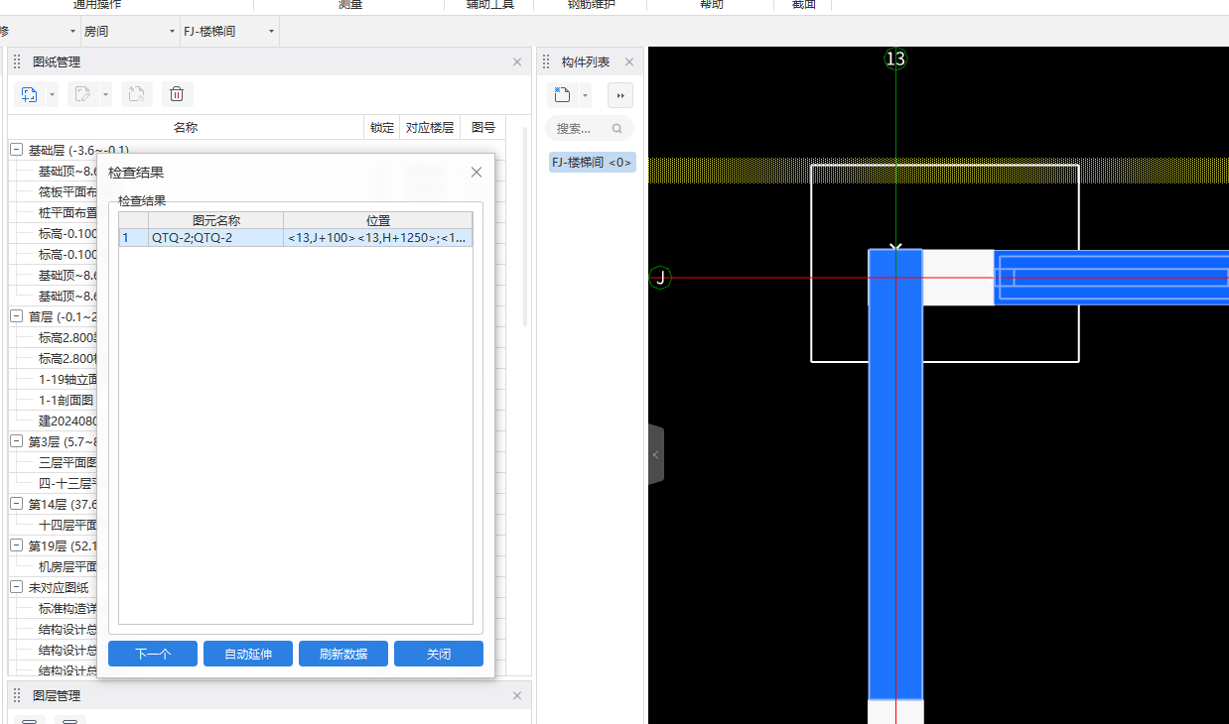
Task: Click the greyed edit drawing pencil icon
Action: [x=83, y=95]
